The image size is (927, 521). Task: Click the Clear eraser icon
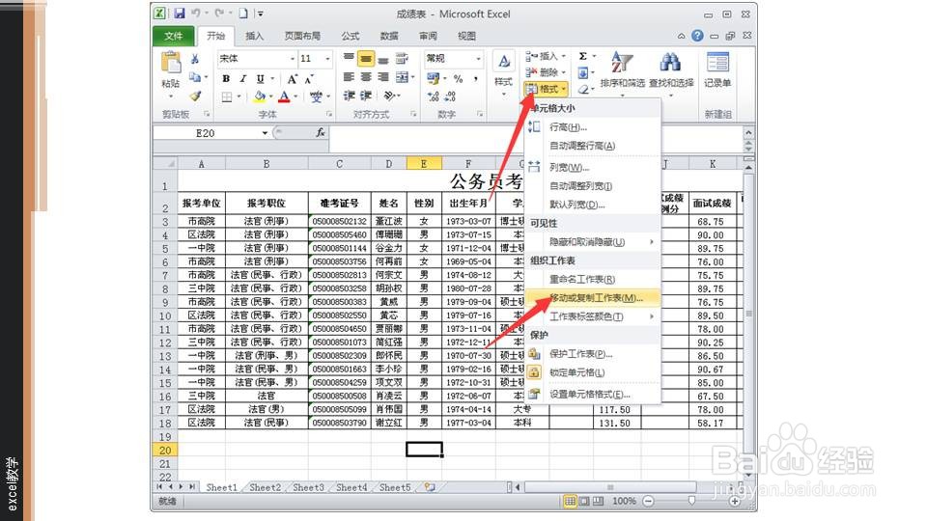(583, 89)
